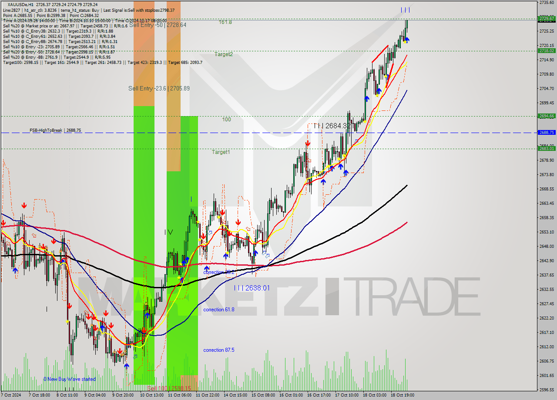557x400 pixels.
Task: Click the 2709.80 price axis value
Action: point(547,74)
